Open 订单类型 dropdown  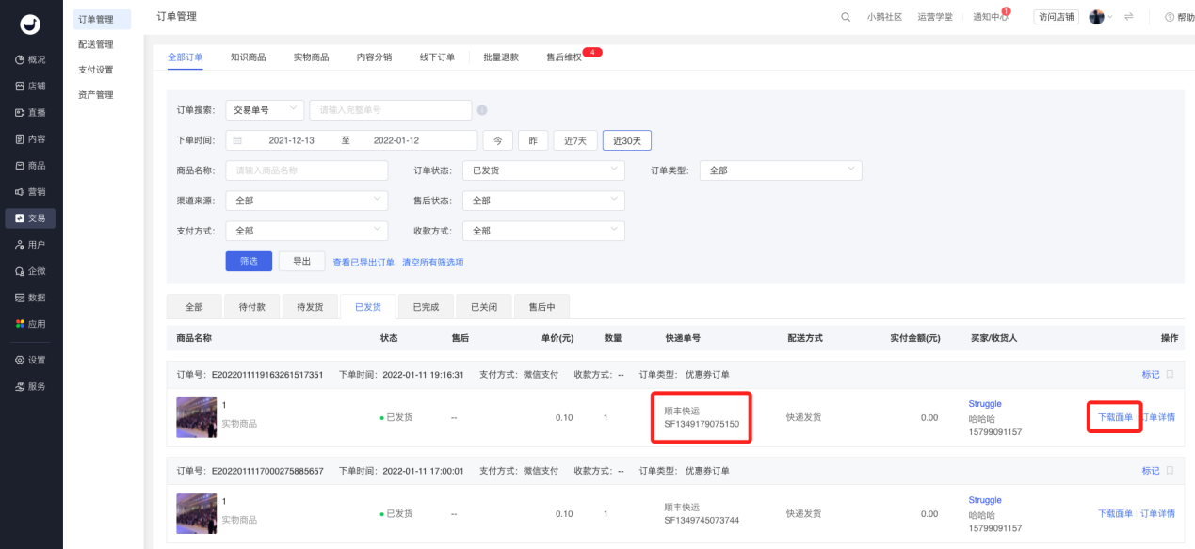(x=781, y=170)
